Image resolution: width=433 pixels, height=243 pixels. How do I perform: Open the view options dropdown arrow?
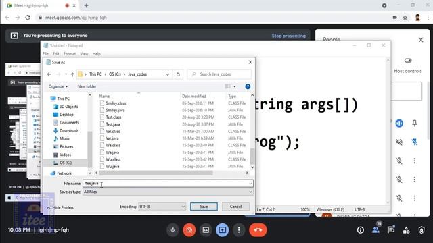tap(235, 86)
